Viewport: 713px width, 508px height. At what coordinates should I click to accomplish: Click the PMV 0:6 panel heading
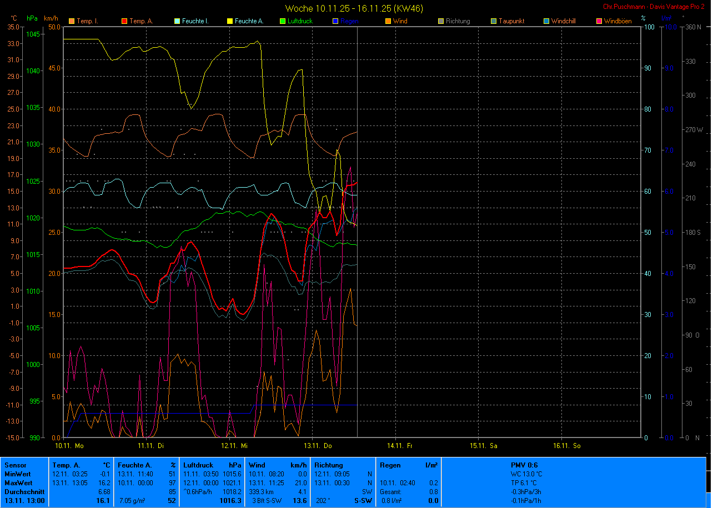tap(524, 465)
